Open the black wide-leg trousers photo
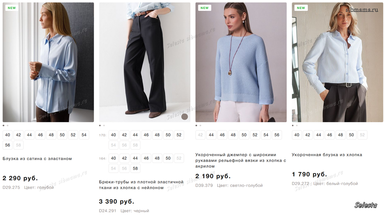 pyautogui.click(x=145, y=62)
